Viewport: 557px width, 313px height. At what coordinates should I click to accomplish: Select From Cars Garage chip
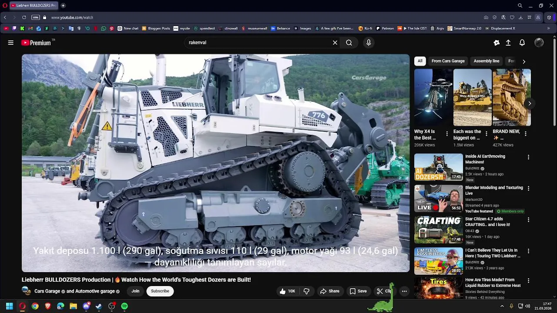[448, 61]
